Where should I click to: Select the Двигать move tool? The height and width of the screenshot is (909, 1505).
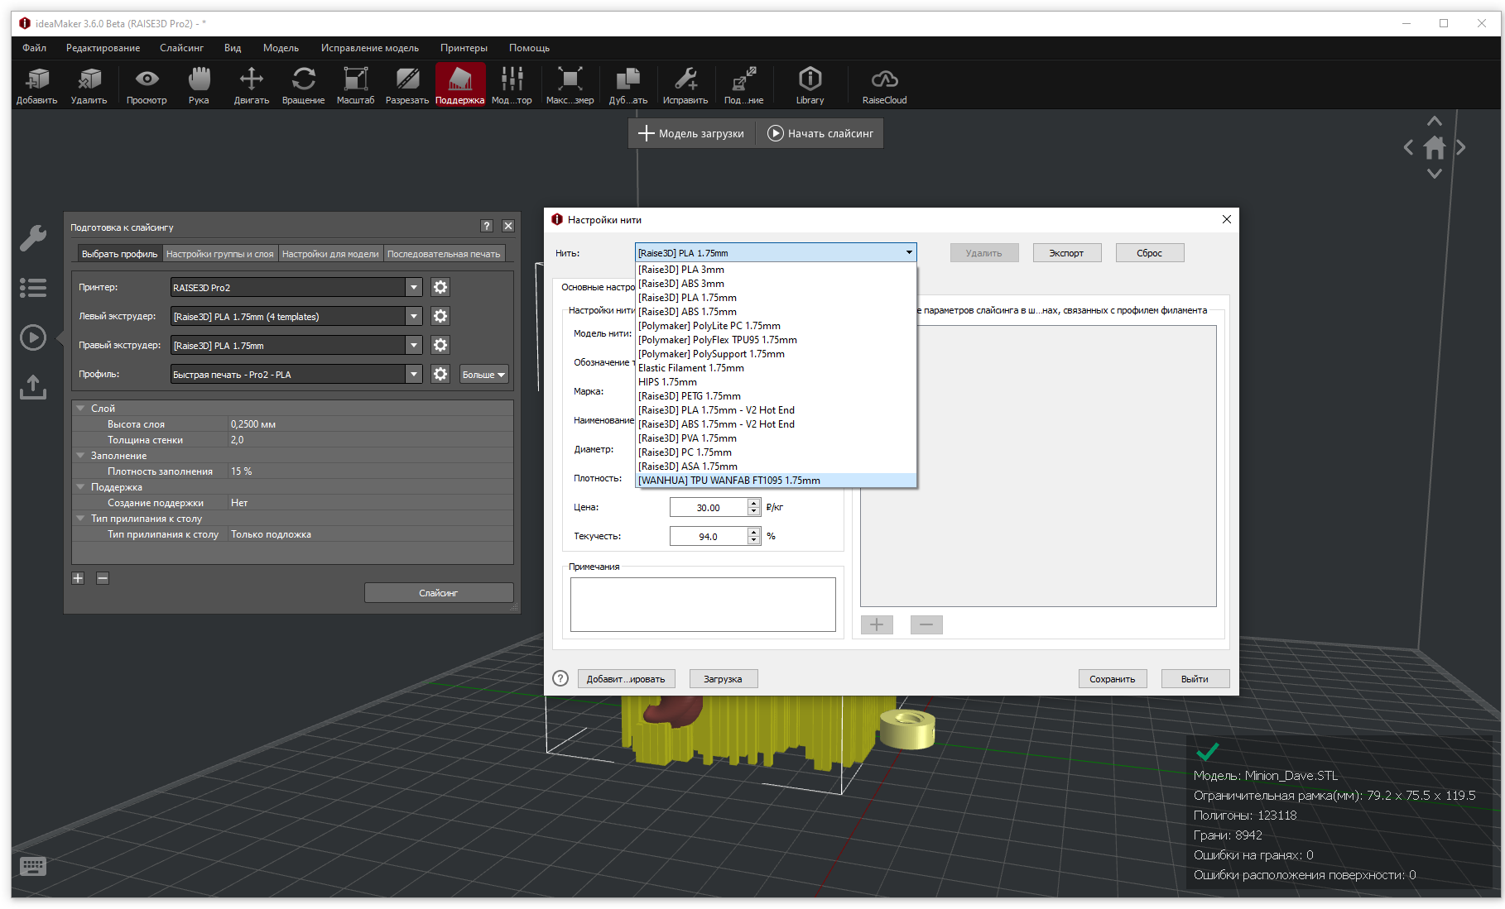[252, 85]
